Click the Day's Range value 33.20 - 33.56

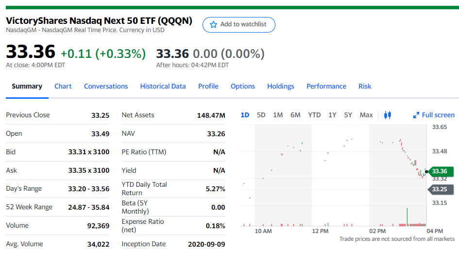point(89,189)
